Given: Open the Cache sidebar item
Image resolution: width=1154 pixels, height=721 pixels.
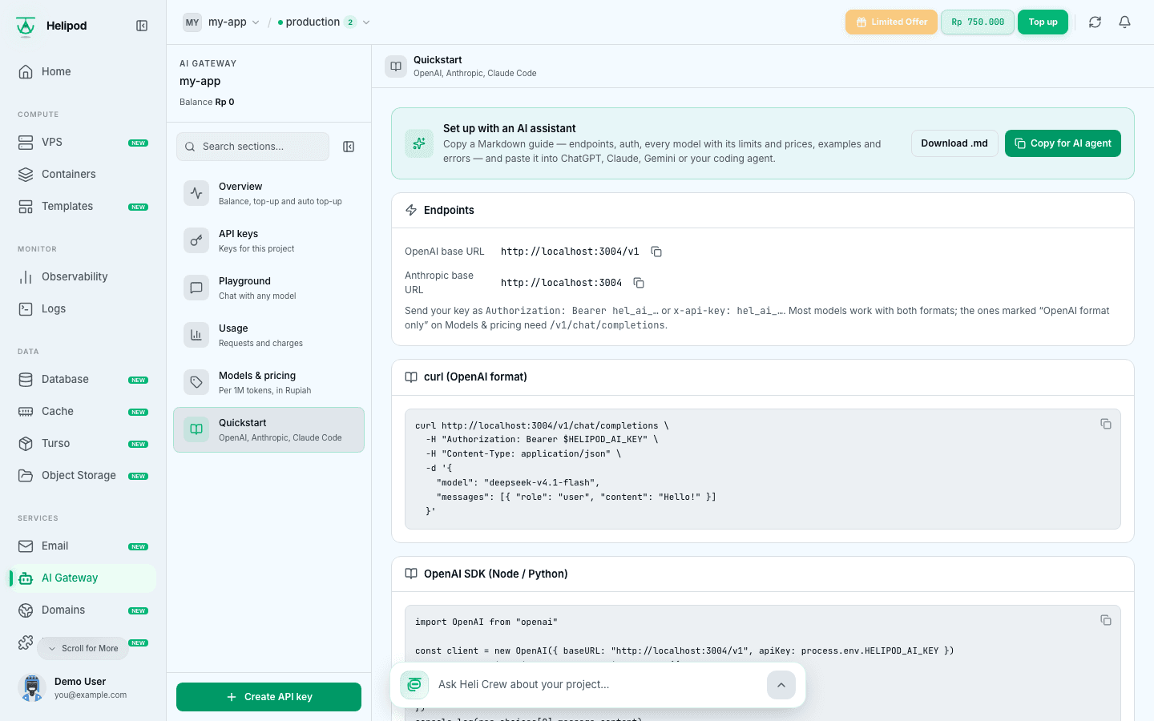Looking at the screenshot, I should point(83,411).
